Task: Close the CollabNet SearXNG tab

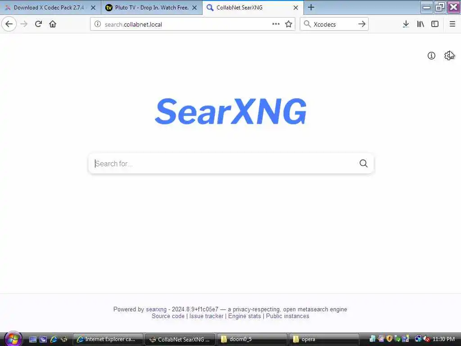Action: 296,8
